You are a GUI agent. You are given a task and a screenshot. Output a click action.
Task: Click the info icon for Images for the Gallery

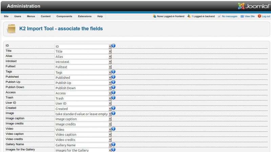click(x=113, y=150)
